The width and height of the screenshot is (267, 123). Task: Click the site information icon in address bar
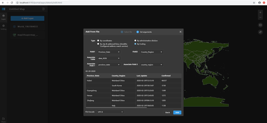pos(18,3)
